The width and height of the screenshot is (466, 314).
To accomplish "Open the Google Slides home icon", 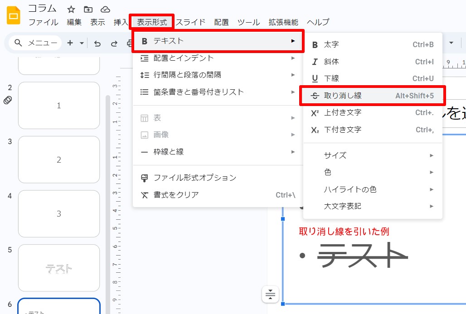I will [x=14, y=15].
